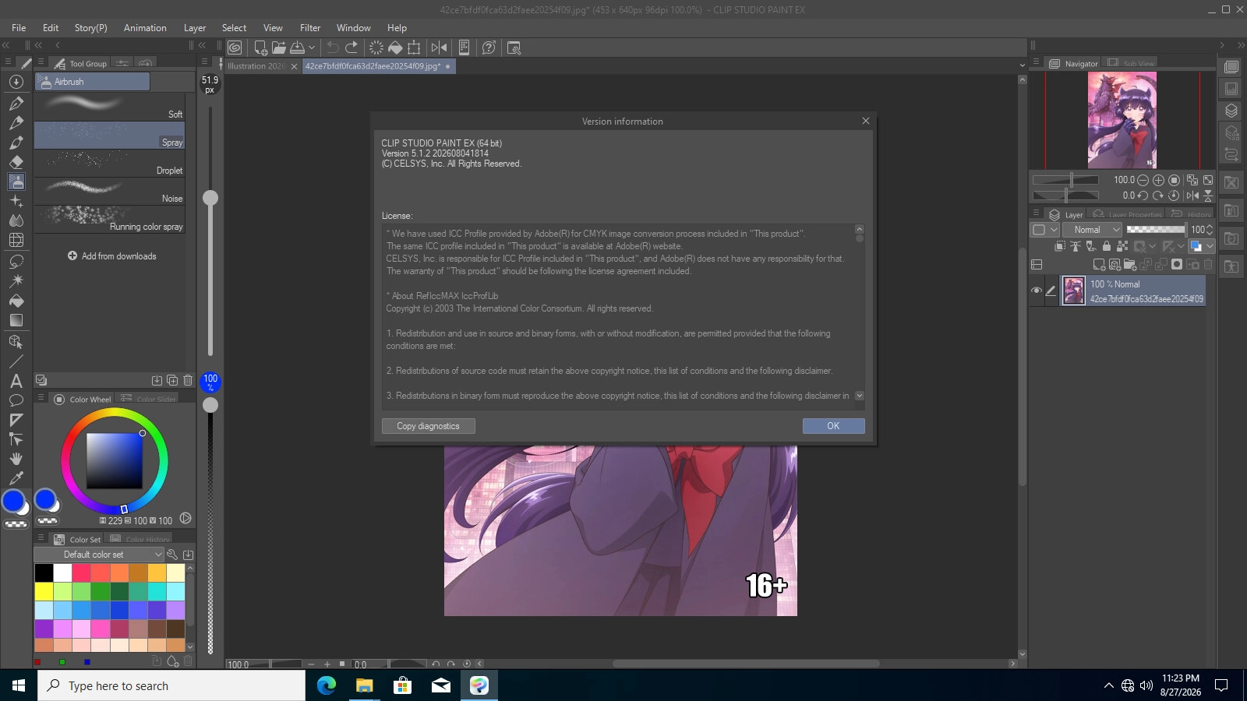Toggle Set as draft layer

(x=1091, y=246)
